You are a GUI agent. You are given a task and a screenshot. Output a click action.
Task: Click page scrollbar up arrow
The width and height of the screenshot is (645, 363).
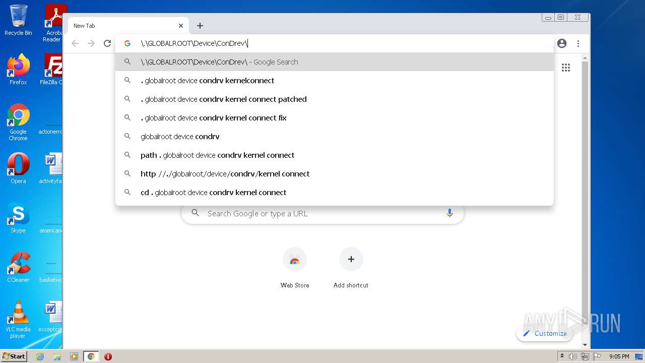(x=585, y=58)
